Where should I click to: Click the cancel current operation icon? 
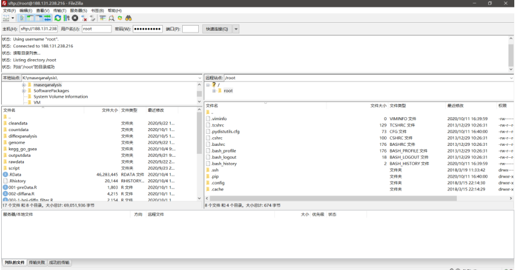coord(76,18)
